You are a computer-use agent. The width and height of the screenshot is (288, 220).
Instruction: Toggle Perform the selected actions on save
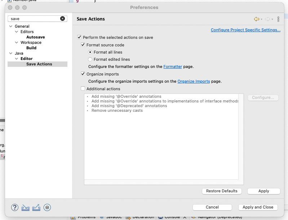click(79, 37)
